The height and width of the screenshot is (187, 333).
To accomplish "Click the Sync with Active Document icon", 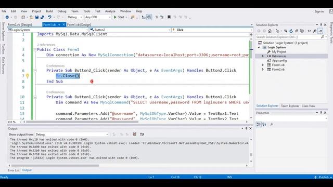I will 286,31.
